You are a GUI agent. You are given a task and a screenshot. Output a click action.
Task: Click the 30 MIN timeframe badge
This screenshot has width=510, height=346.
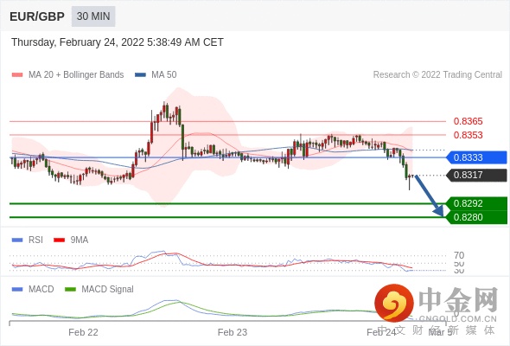tap(93, 16)
